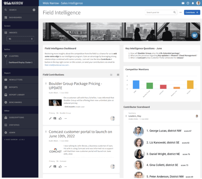
Task: Open more options on the Comcast post
Action: click(65, 166)
